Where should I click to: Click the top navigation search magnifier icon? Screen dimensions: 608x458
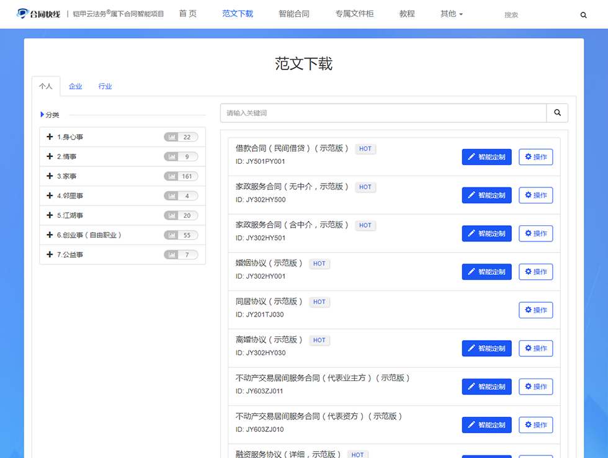(x=583, y=15)
